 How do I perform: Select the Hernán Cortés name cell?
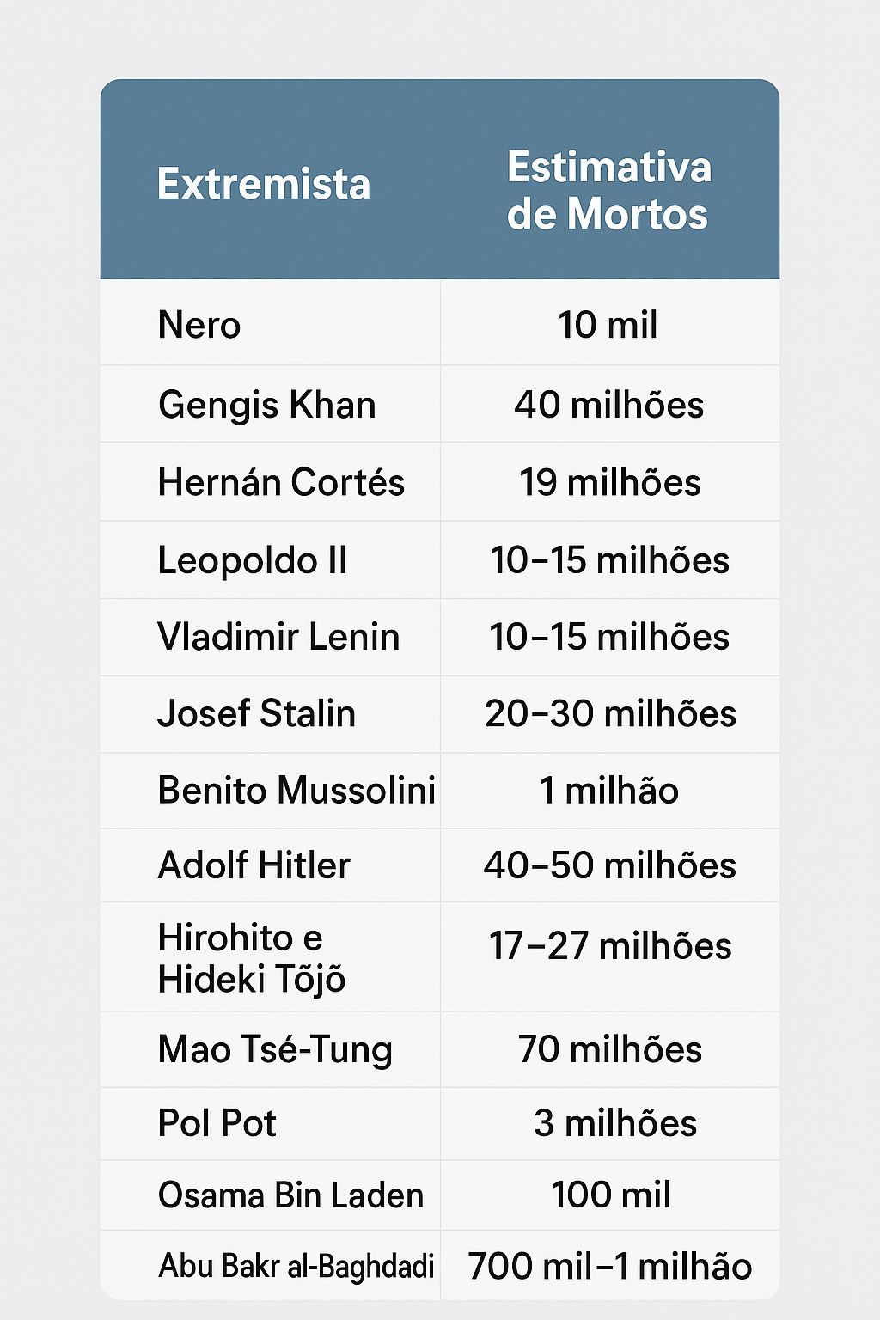pyautogui.click(x=281, y=482)
